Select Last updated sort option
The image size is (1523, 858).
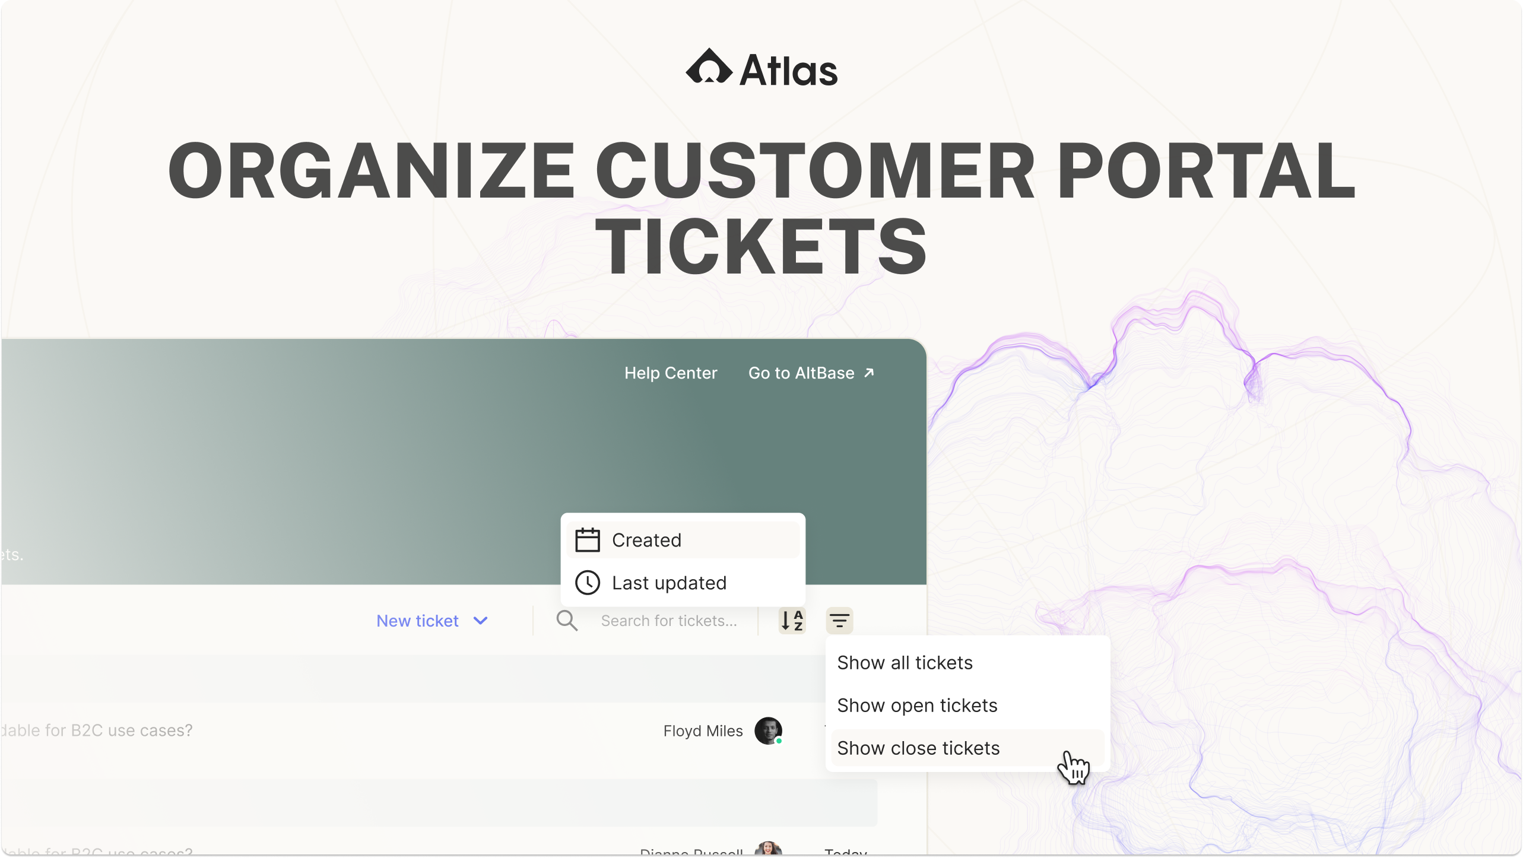pos(669,583)
